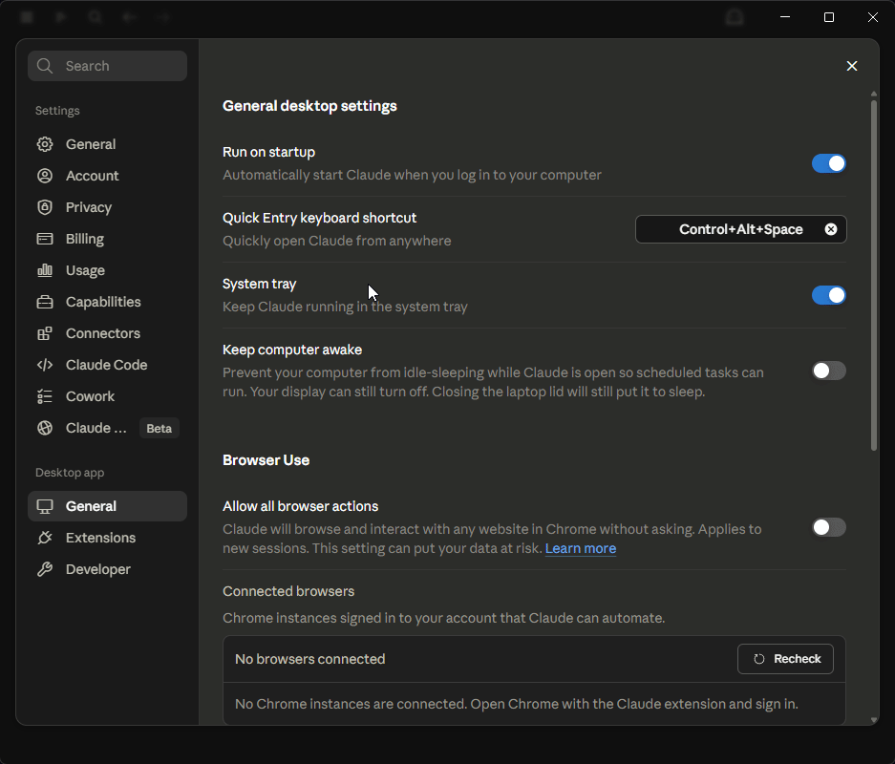Click the General desktop settings heading
The width and height of the screenshot is (895, 764).
pyautogui.click(x=309, y=106)
